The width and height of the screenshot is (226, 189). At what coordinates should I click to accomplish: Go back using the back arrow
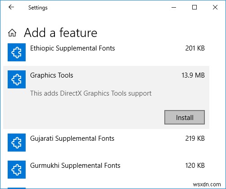[x=11, y=7]
